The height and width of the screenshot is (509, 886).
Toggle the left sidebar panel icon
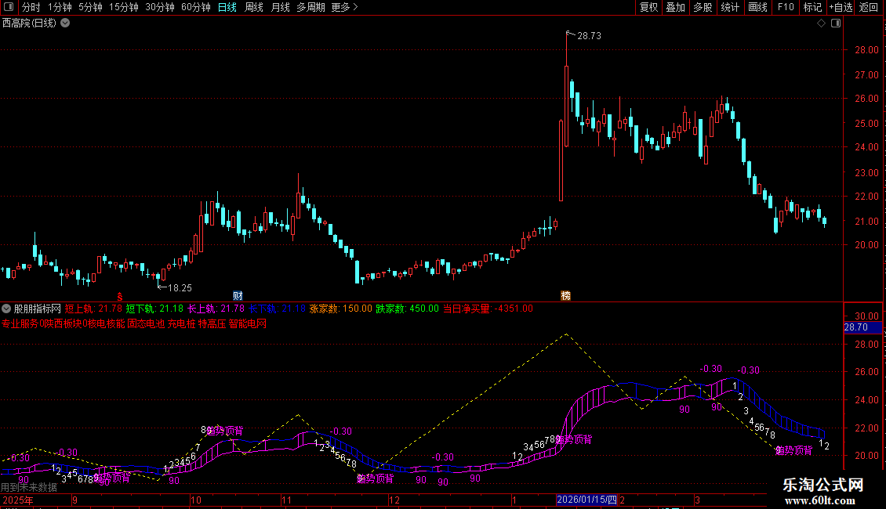click(x=9, y=7)
